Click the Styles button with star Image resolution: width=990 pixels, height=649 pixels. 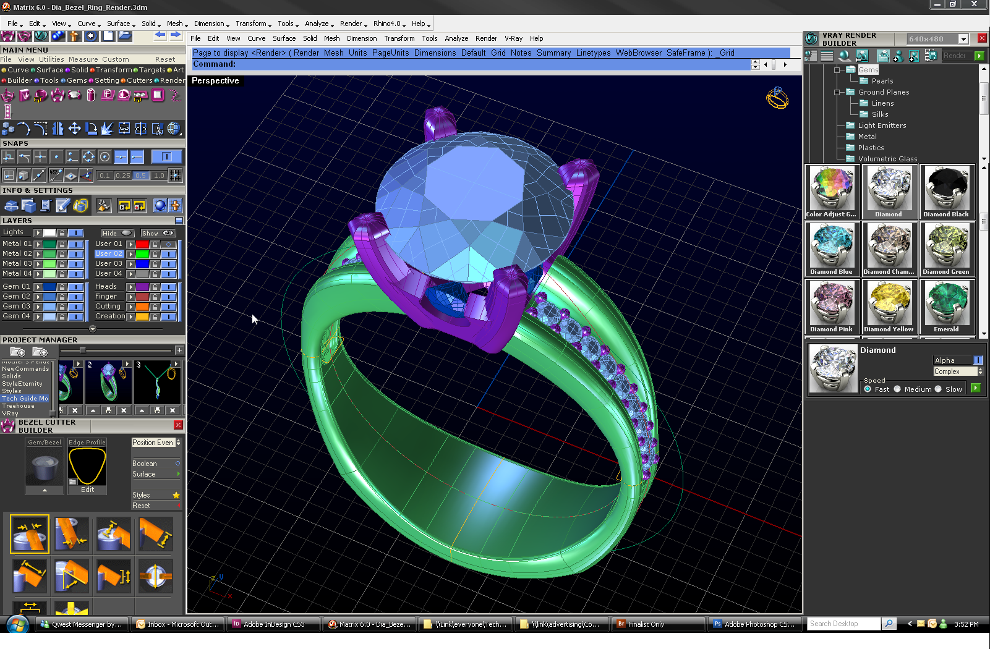click(x=156, y=495)
